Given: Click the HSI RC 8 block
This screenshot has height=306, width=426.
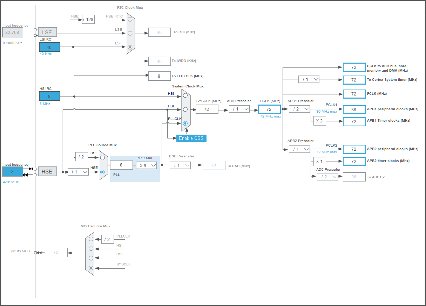Looking at the screenshot, I should pyautogui.click(x=49, y=96).
